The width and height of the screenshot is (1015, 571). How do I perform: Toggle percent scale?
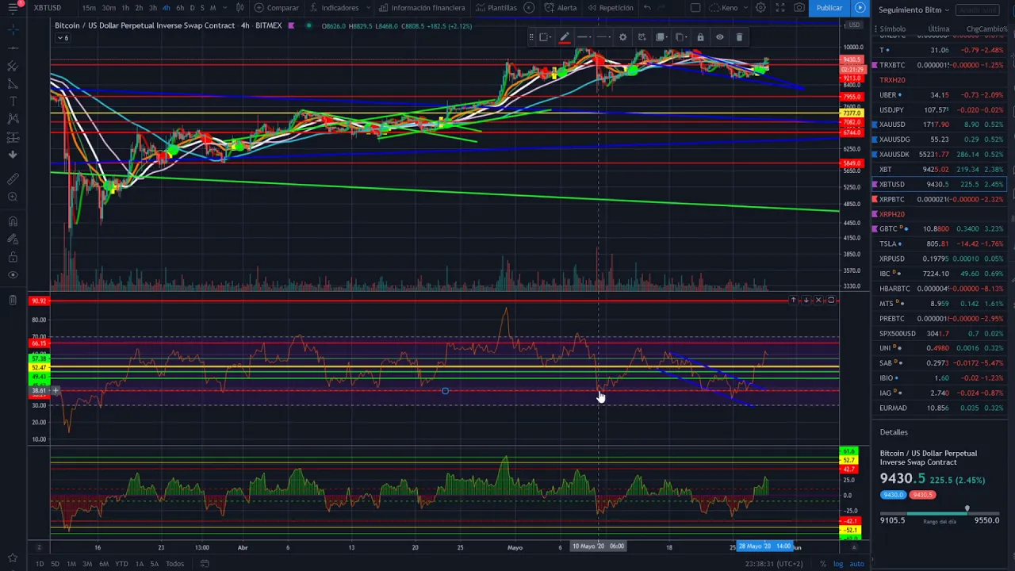pos(824,564)
